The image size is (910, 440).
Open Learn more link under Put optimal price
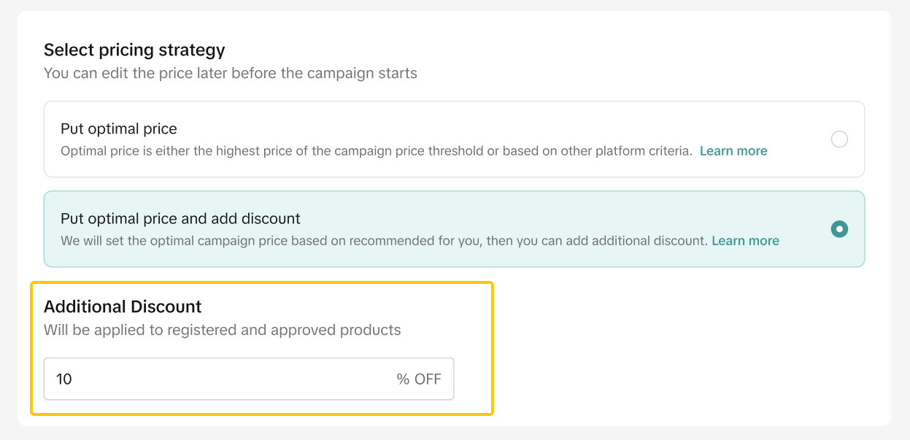733,151
